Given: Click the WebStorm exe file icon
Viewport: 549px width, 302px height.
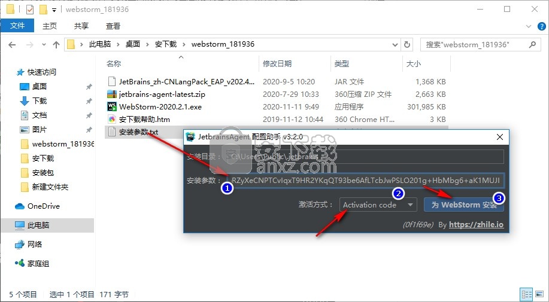Looking at the screenshot, I should 112,106.
